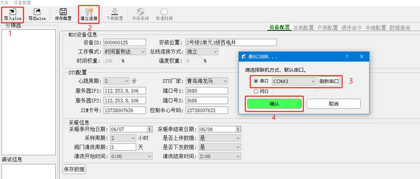Open the COM3 serial port dropdown
420x179 pixels.
pyautogui.click(x=312, y=81)
